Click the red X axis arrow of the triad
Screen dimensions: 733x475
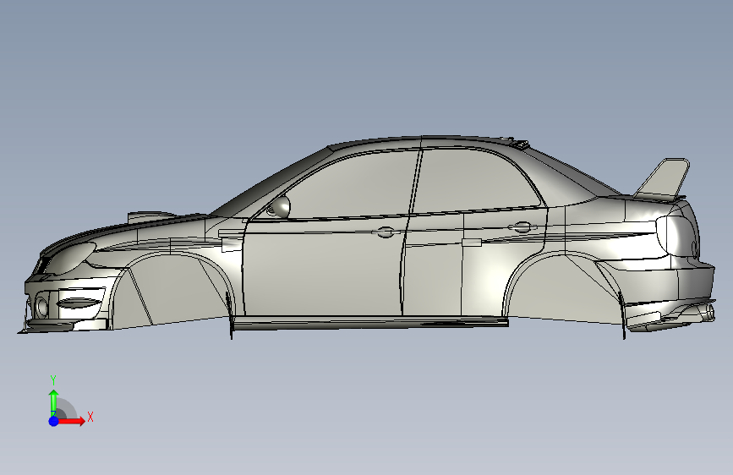click(x=72, y=421)
